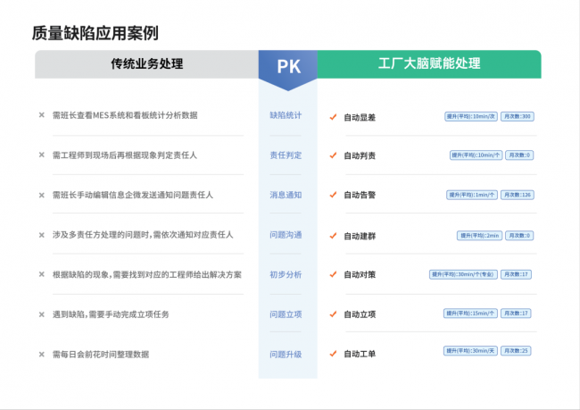Click the checkmark next to 自动建群
The image size is (580, 410).
[x=334, y=236]
